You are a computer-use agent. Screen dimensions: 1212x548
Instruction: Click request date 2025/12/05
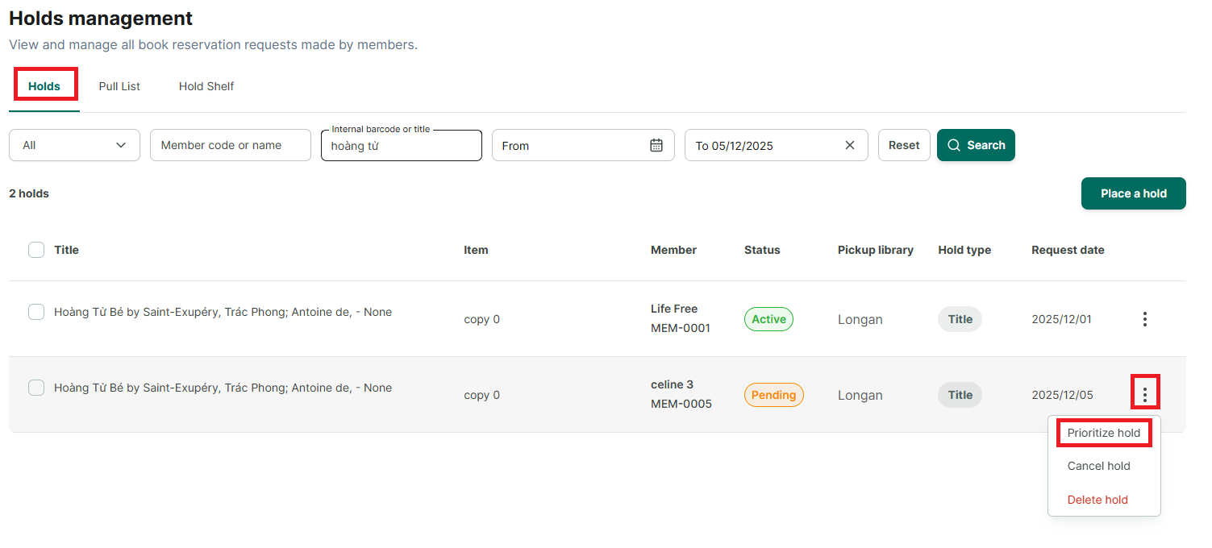pyautogui.click(x=1062, y=395)
